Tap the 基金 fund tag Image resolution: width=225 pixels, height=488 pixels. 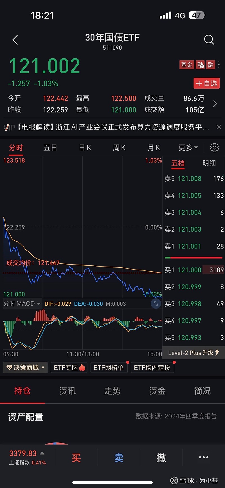pyautogui.click(x=187, y=65)
